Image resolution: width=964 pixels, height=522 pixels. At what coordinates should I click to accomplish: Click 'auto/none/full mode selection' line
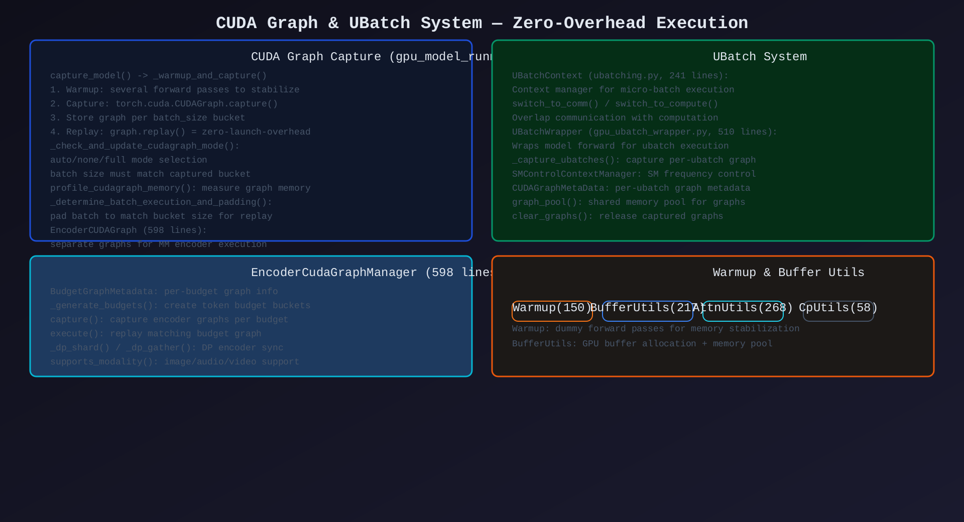click(x=129, y=160)
